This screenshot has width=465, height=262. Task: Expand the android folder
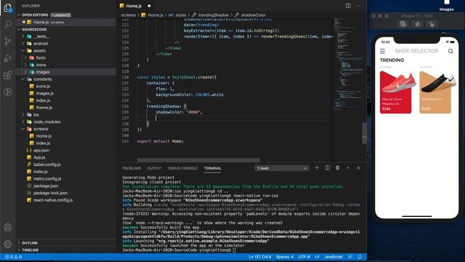23,44
